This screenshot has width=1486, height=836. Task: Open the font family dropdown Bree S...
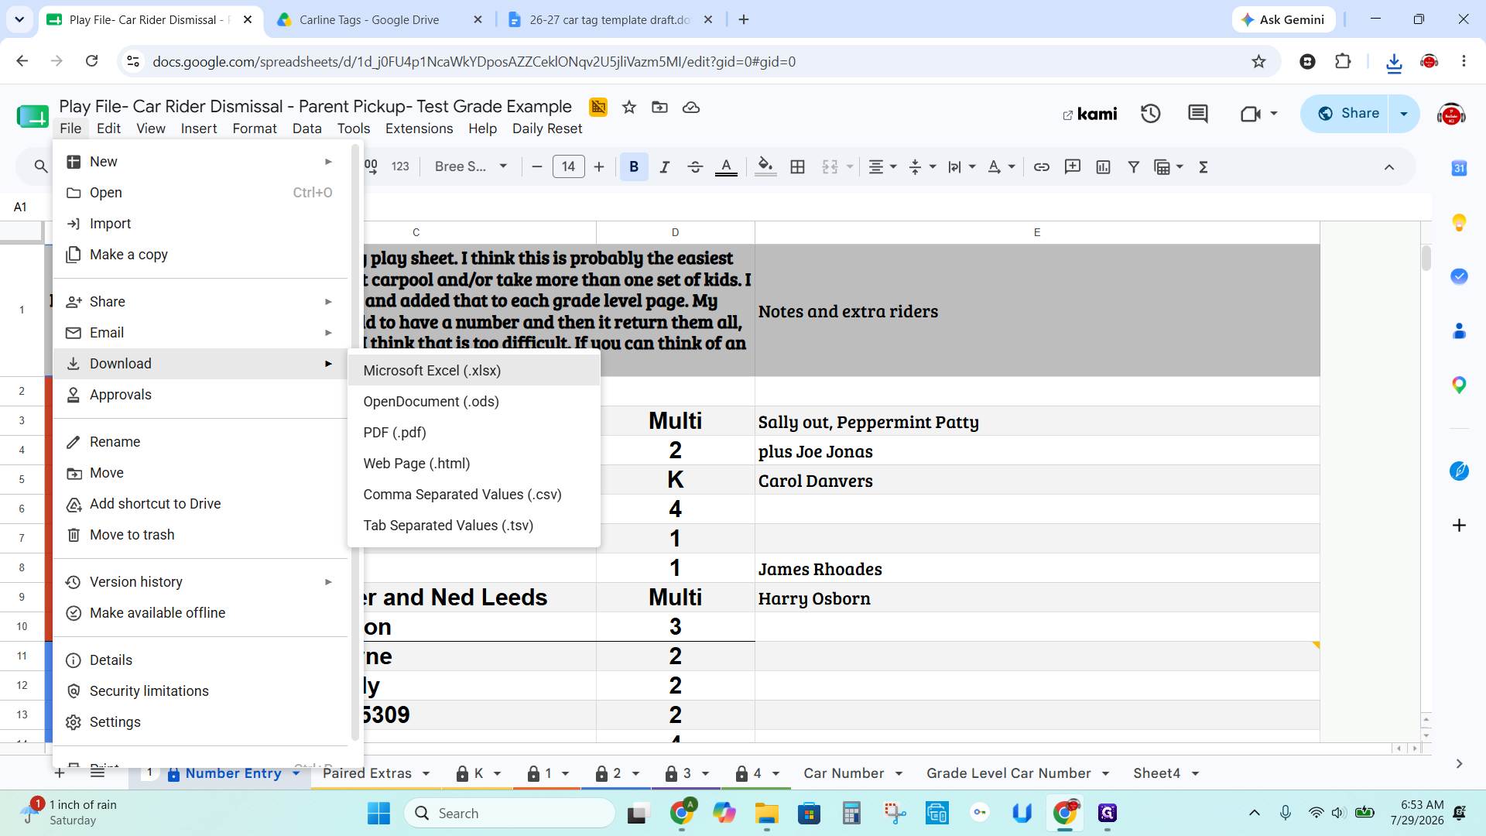(471, 166)
